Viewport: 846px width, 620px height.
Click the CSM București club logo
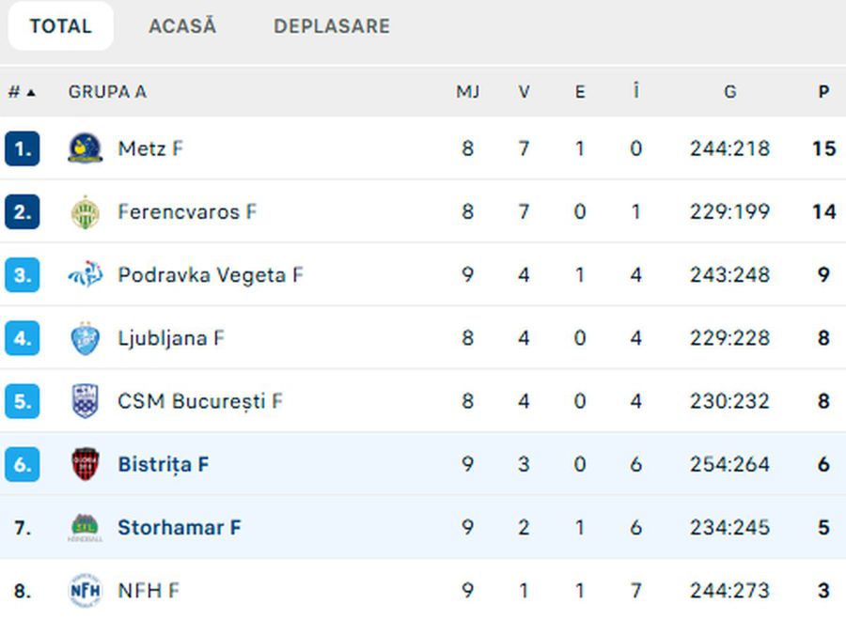86,401
